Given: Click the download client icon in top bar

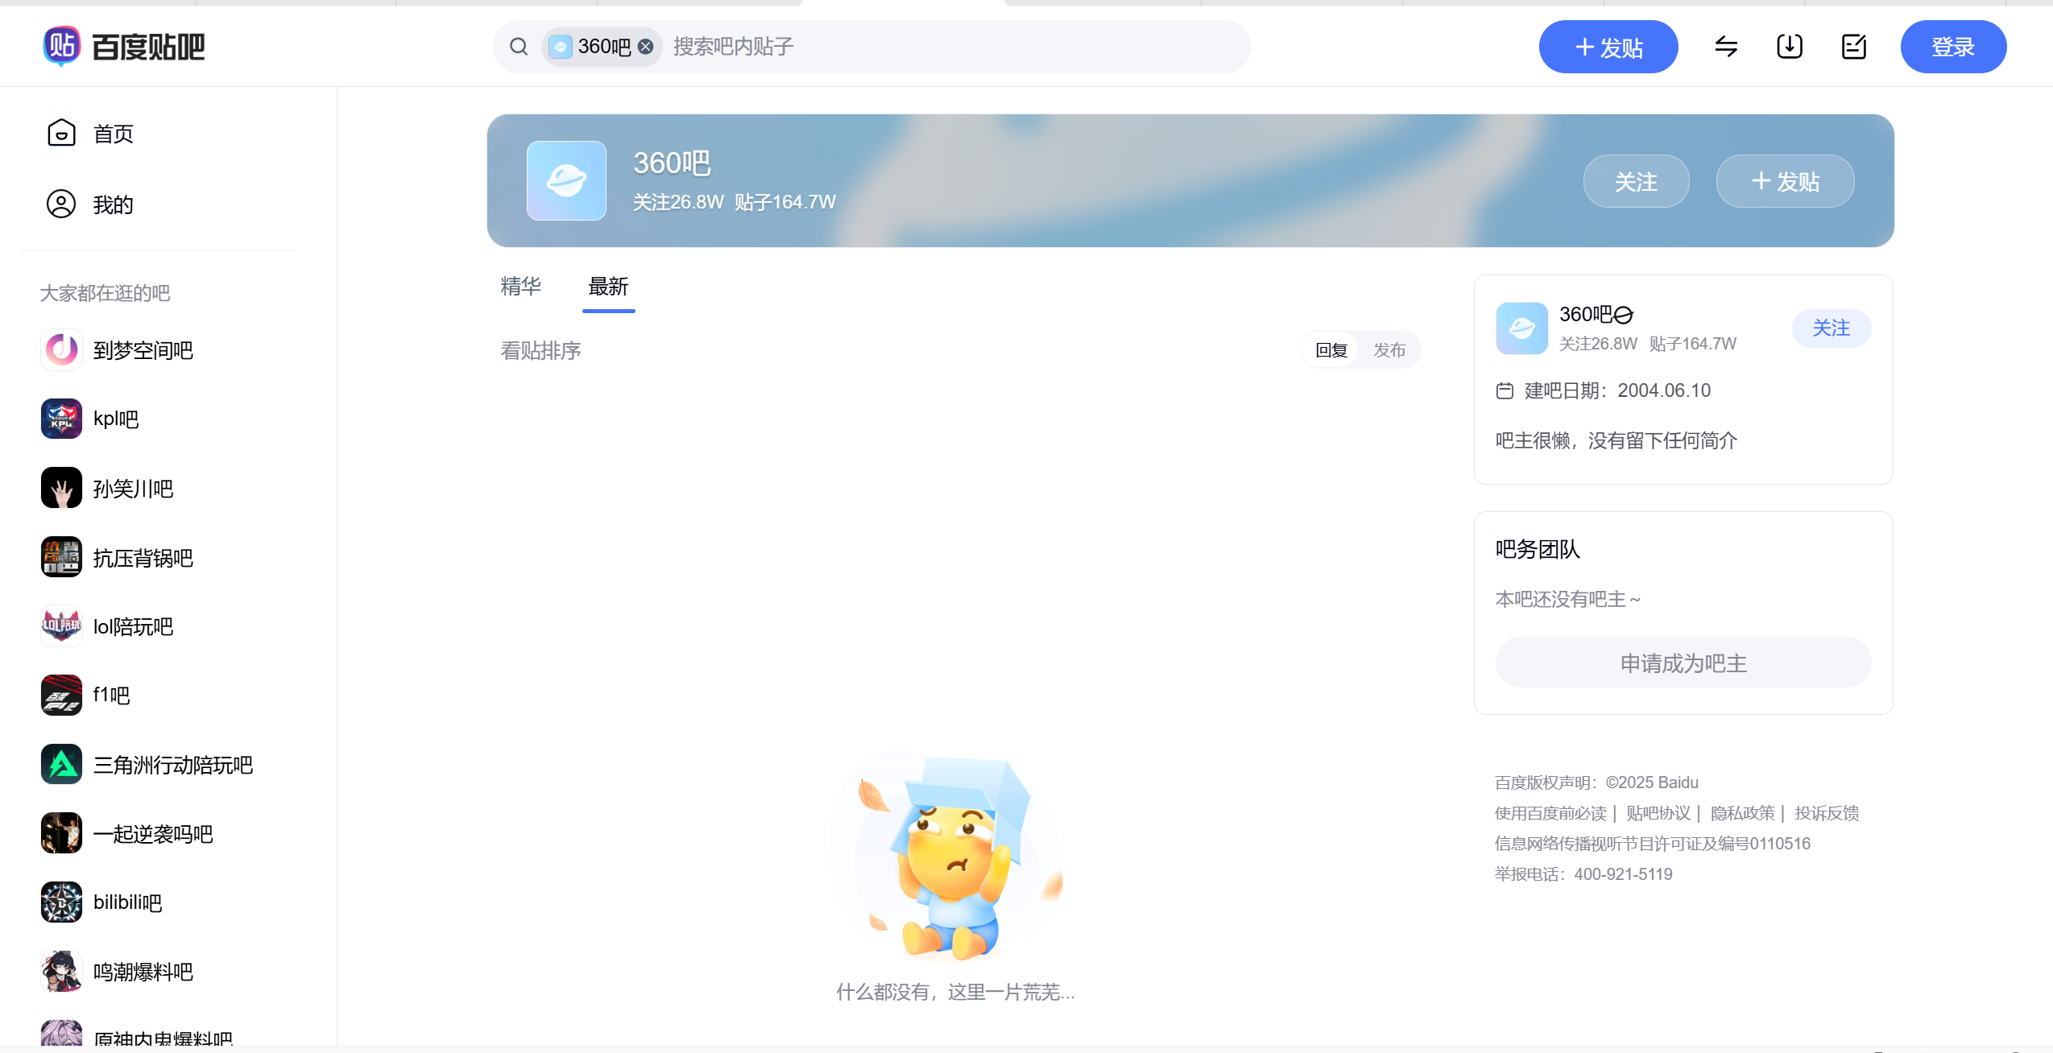Looking at the screenshot, I should point(1787,46).
